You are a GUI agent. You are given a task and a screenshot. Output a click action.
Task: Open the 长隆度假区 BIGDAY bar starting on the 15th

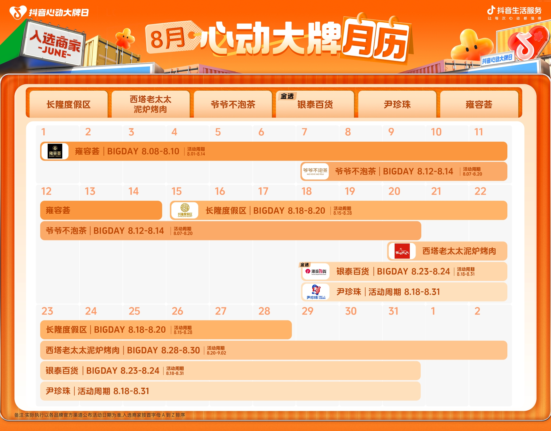pos(339,210)
